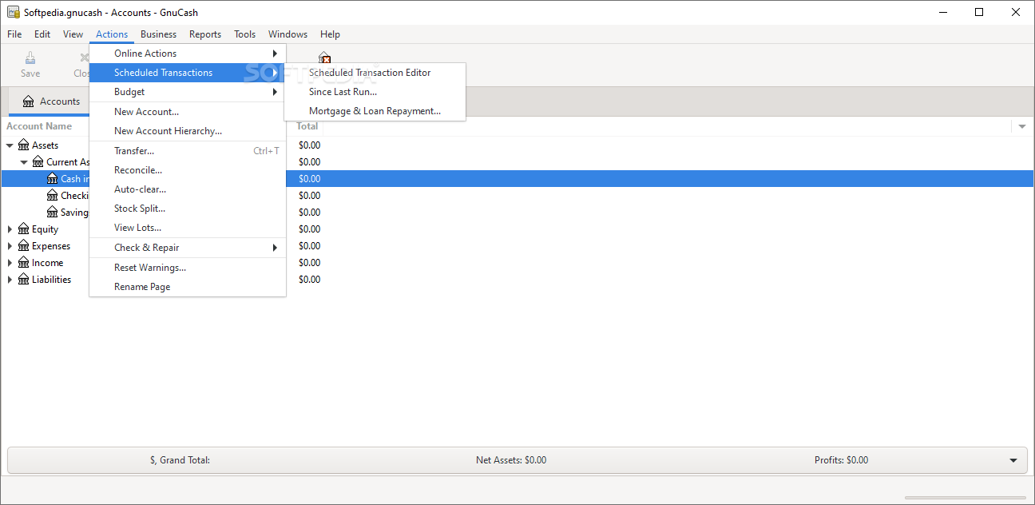Click the Save toolbar icon
The width and height of the screenshot is (1035, 505).
(x=30, y=58)
